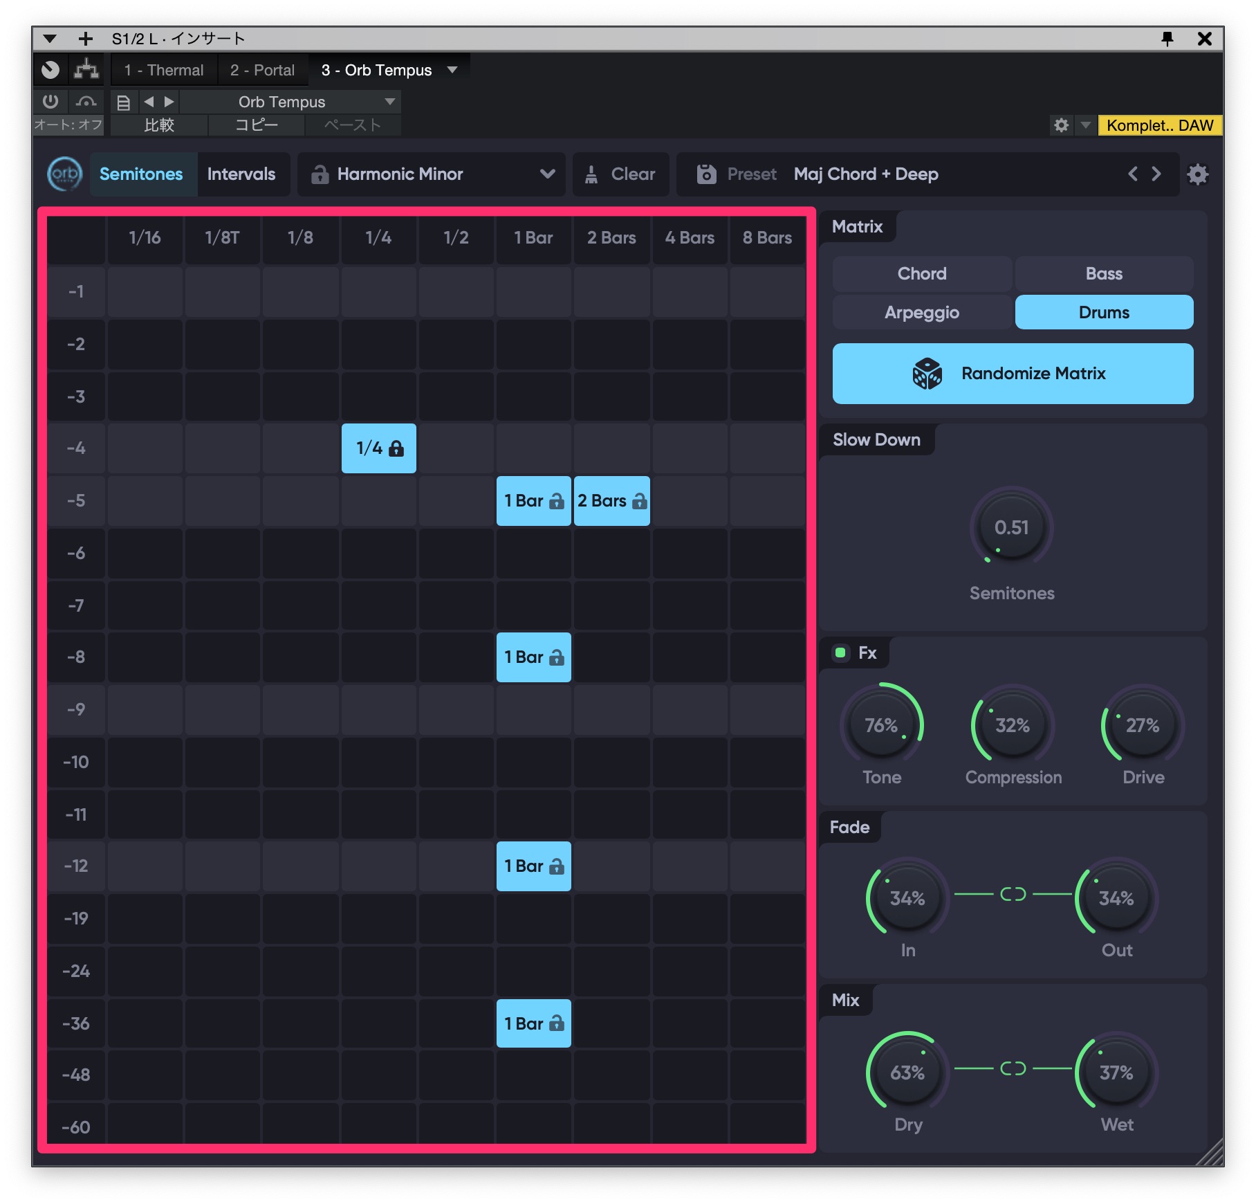Click the save preset floppy icon

tap(705, 174)
